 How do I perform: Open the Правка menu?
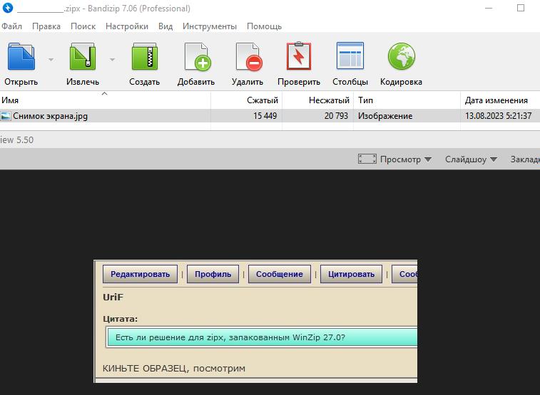[x=46, y=26]
